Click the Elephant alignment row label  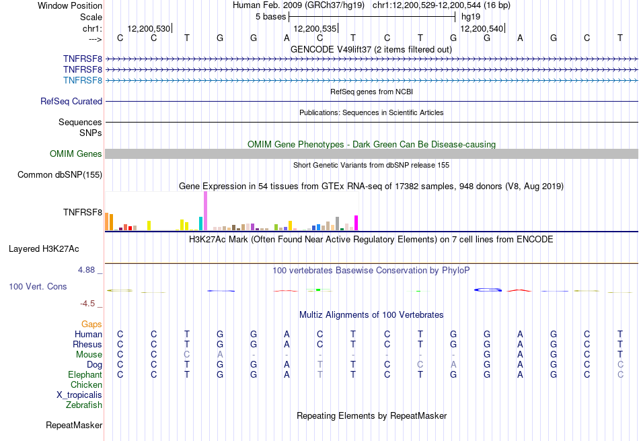pos(85,374)
